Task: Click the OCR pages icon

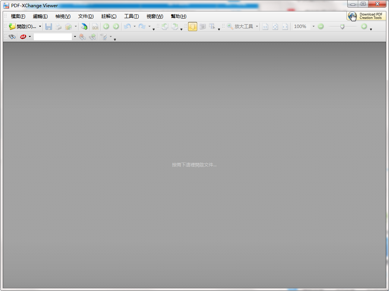Action: click(95, 27)
